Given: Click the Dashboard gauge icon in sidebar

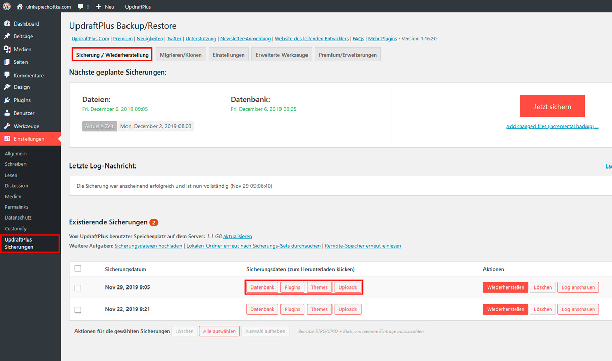Looking at the screenshot, I should coord(7,23).
